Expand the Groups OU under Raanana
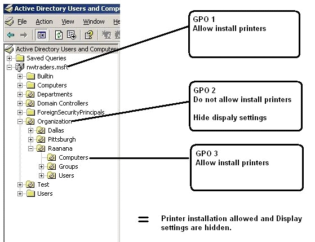The height and width of the screenshot is (242, 315). tap(41, 166)
